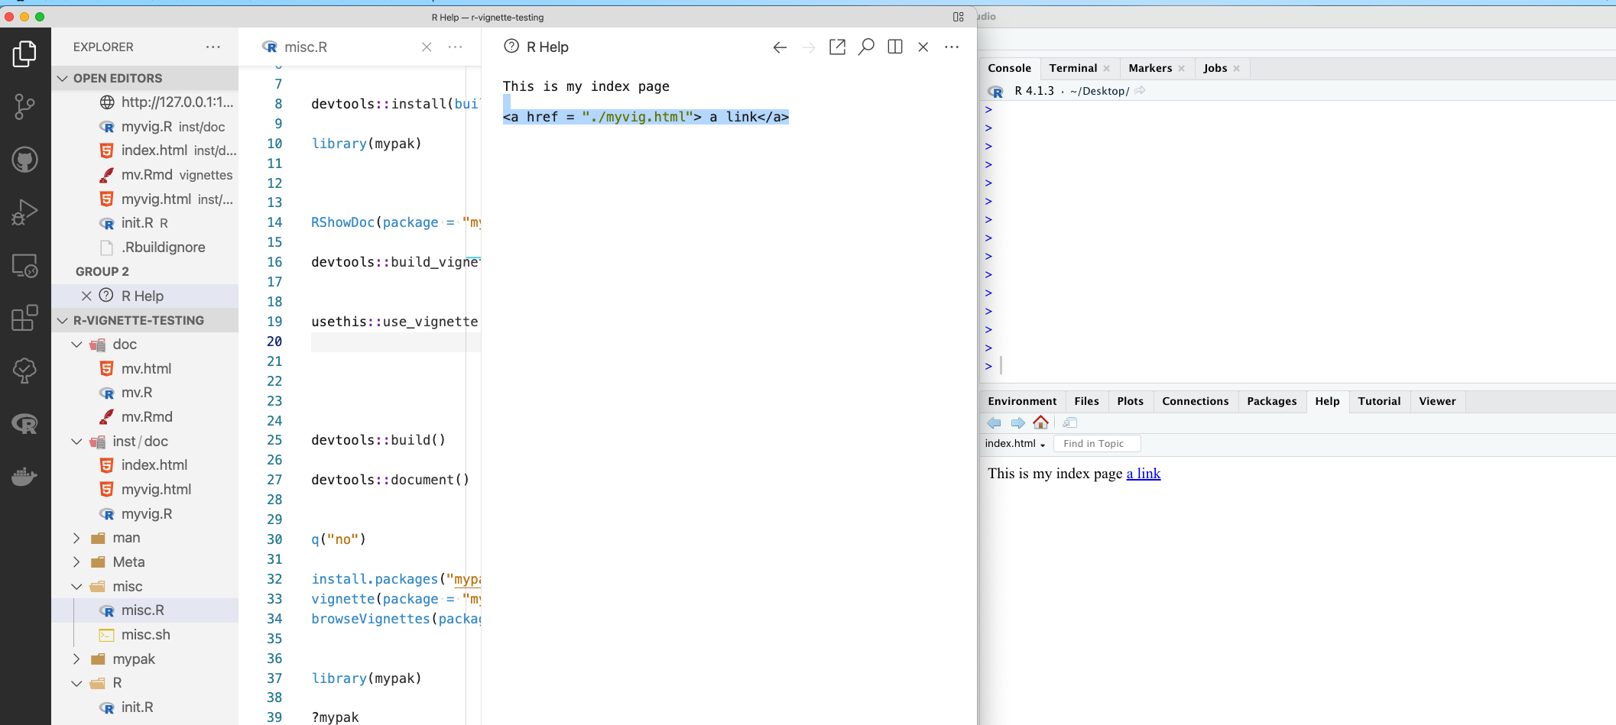Split the R Help editor
Image resolution: width=1616 pixels, height=725 pixels.
(x=895, y=47)
